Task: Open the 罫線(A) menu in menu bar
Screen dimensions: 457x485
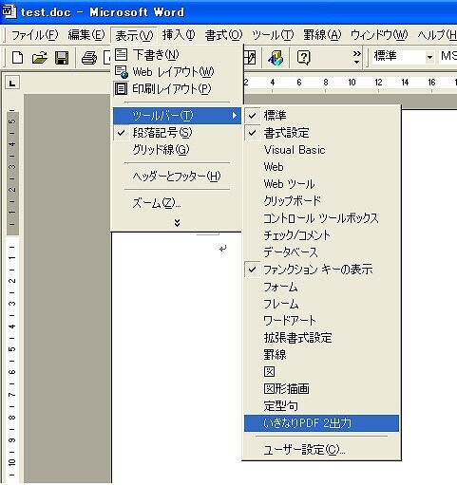Action: coord(322,35)
